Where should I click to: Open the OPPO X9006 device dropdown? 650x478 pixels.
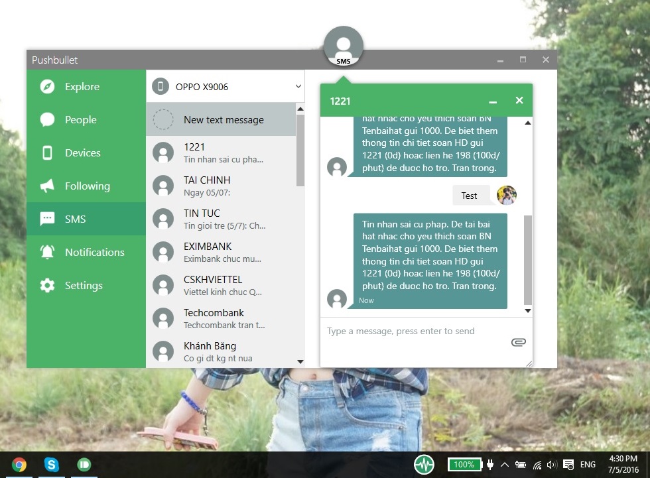[226, 86]
